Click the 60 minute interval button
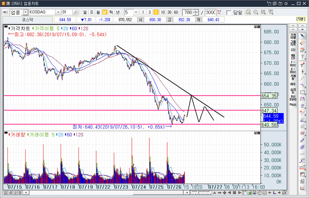Image resolution: width=309 pixels, height=198 pixels. 176,12
